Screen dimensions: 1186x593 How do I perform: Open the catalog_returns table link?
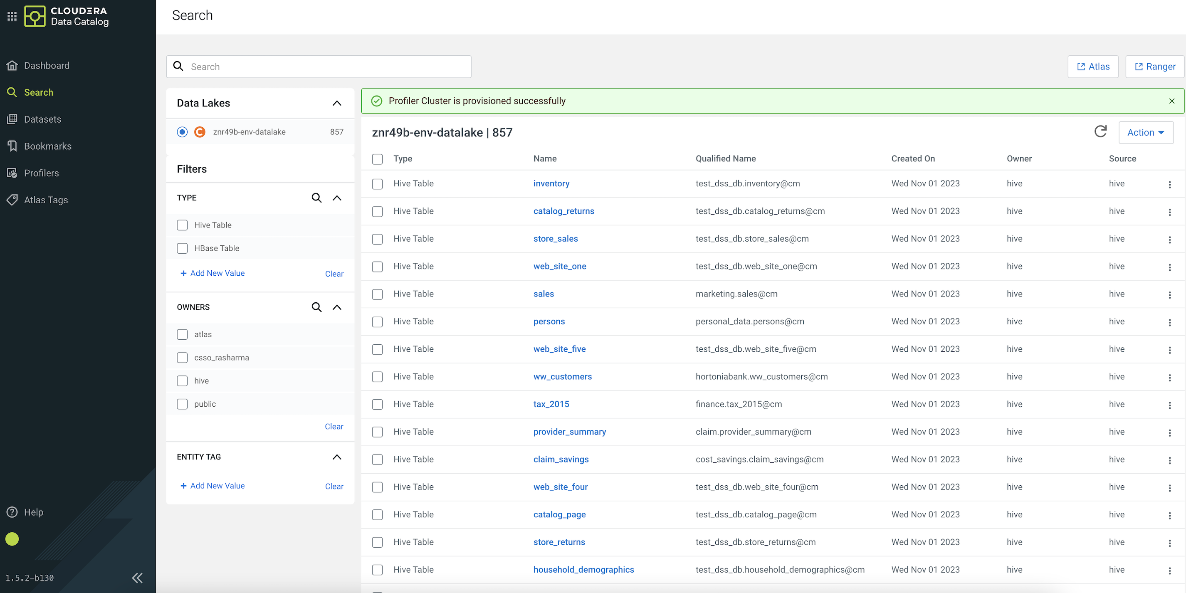coord(563,211)
